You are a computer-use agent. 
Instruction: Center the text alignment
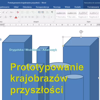pos(26,17)
